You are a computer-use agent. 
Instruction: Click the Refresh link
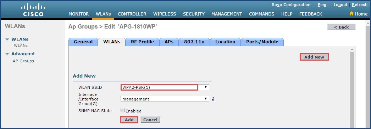point(359,5)
